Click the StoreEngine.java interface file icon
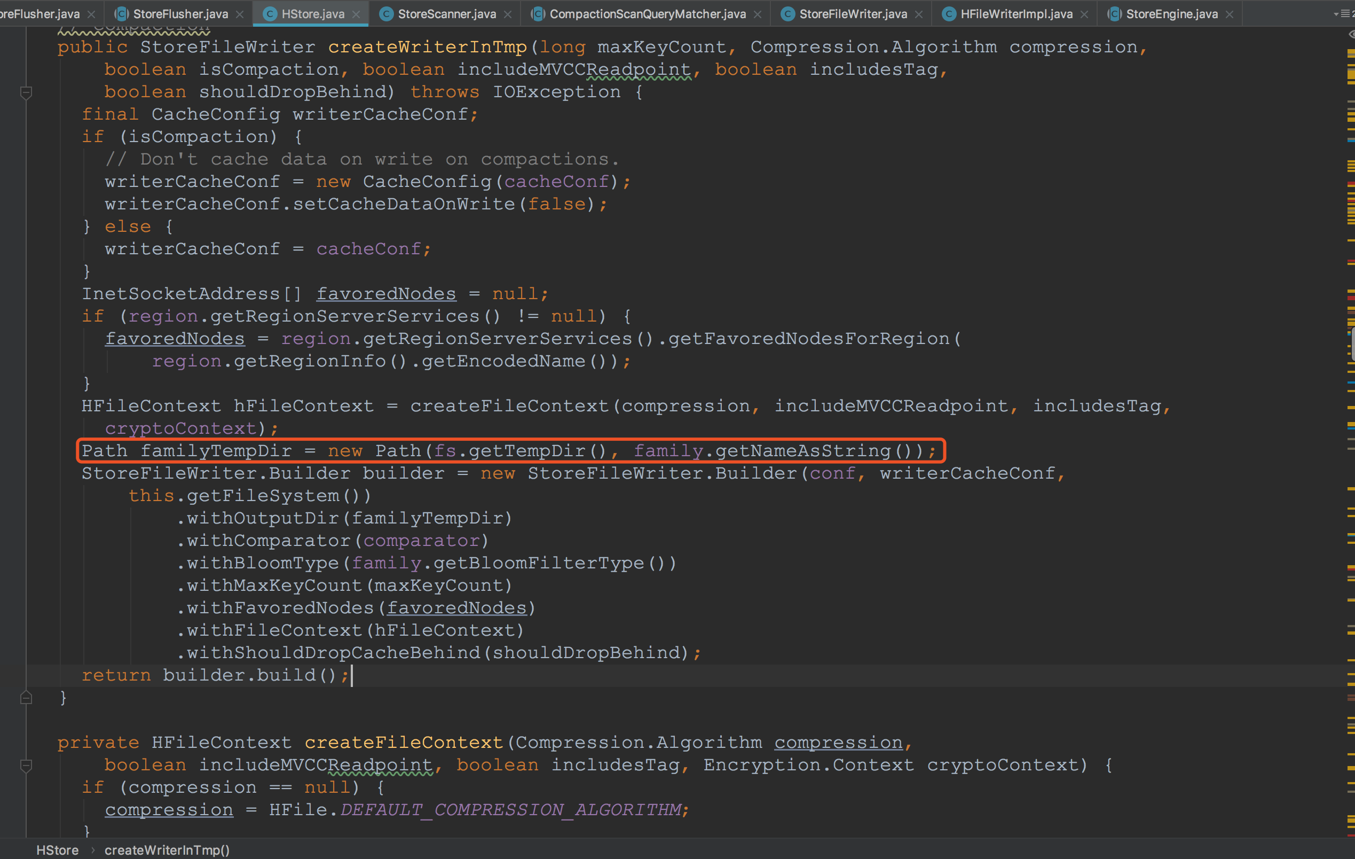 tap(1114, 13)
